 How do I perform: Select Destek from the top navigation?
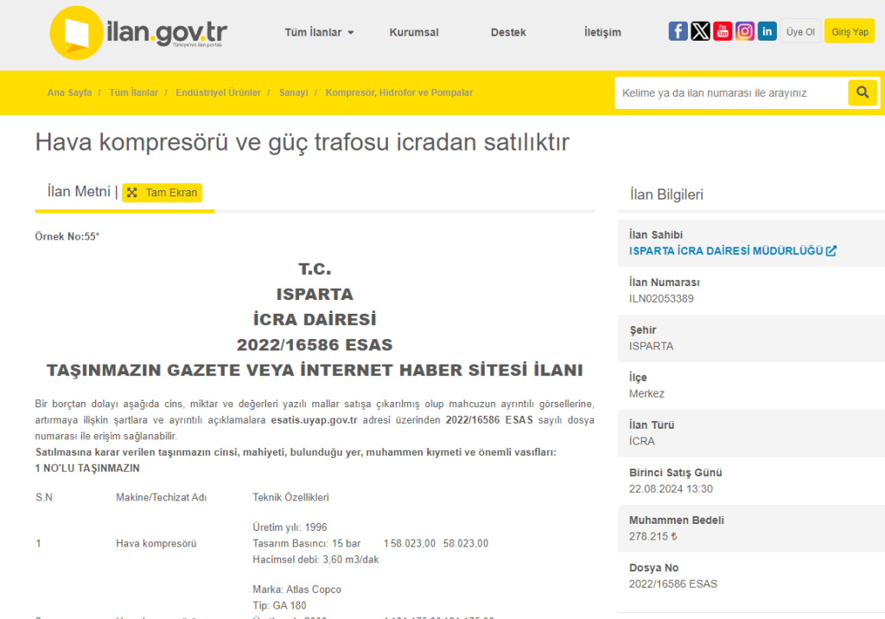tap(508, 32)
